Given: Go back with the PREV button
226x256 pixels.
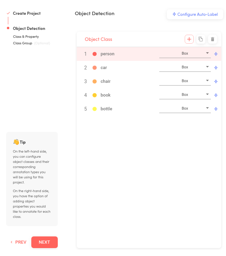Looking at the screenshot, I should 19,242.
